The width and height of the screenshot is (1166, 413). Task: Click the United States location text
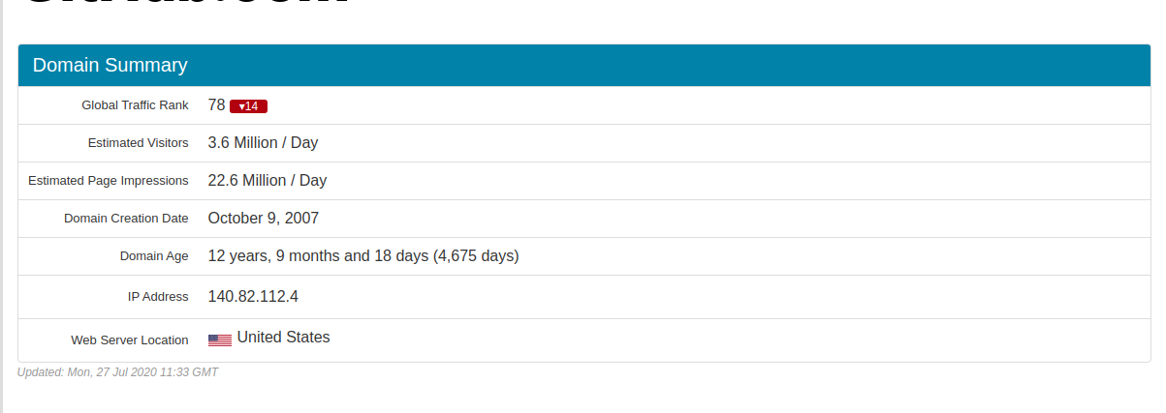(x=284, y=338)
